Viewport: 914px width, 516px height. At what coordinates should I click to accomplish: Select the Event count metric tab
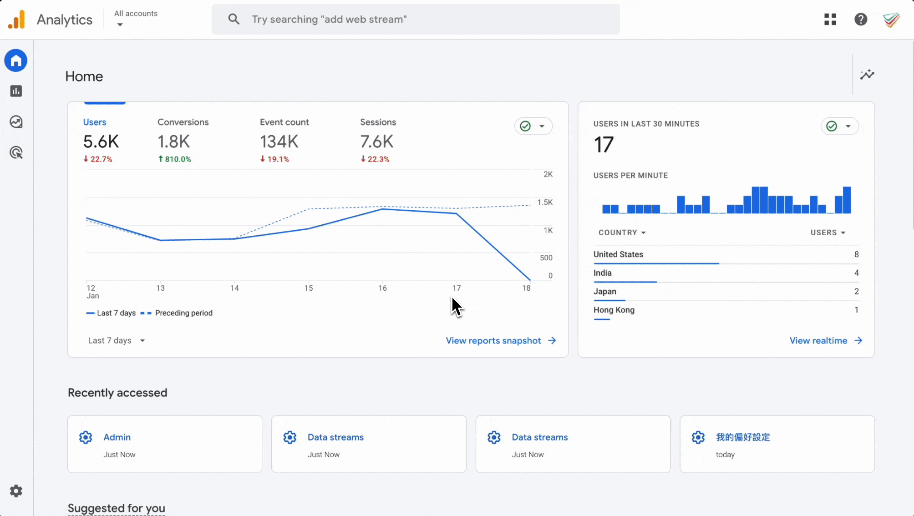pyautogui.click(x=284, y=140)
